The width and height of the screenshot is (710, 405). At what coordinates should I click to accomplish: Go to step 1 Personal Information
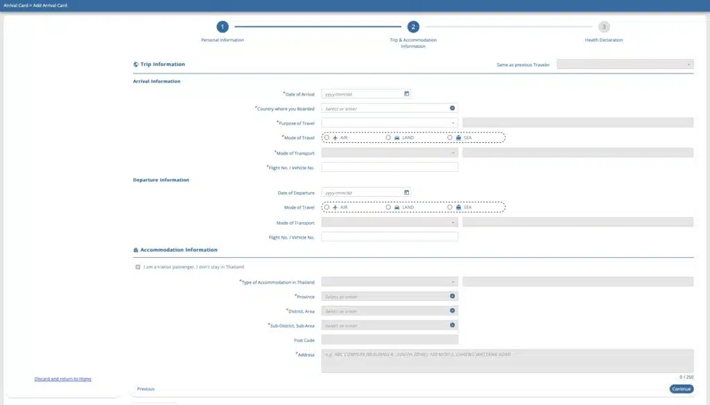[x=223, y=27]
